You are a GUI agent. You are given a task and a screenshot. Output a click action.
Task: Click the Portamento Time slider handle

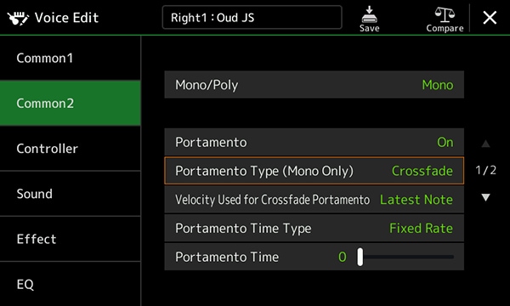360,257
